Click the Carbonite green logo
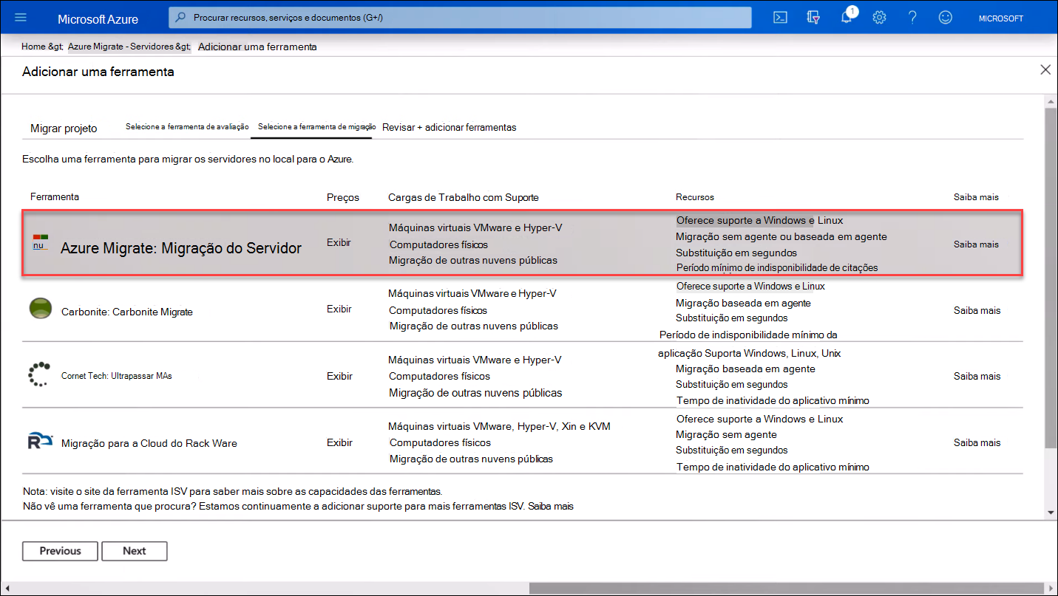1058x596 pixels. 40,309
